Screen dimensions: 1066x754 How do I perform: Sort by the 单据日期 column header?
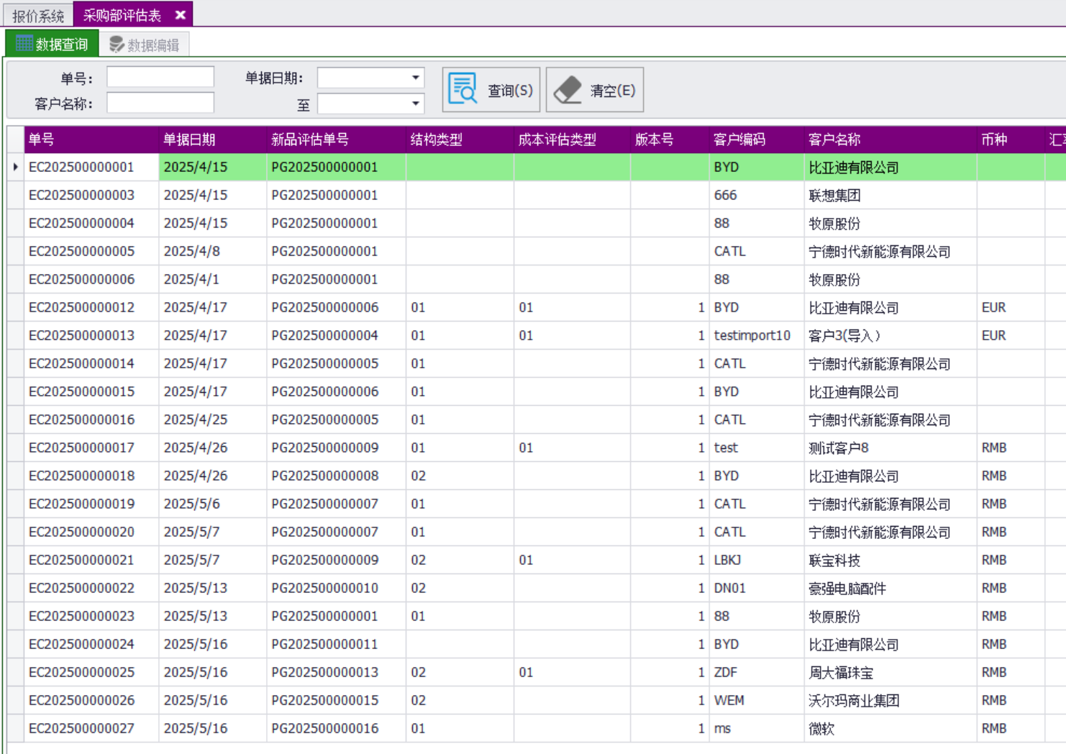click(x=189, y=140)
